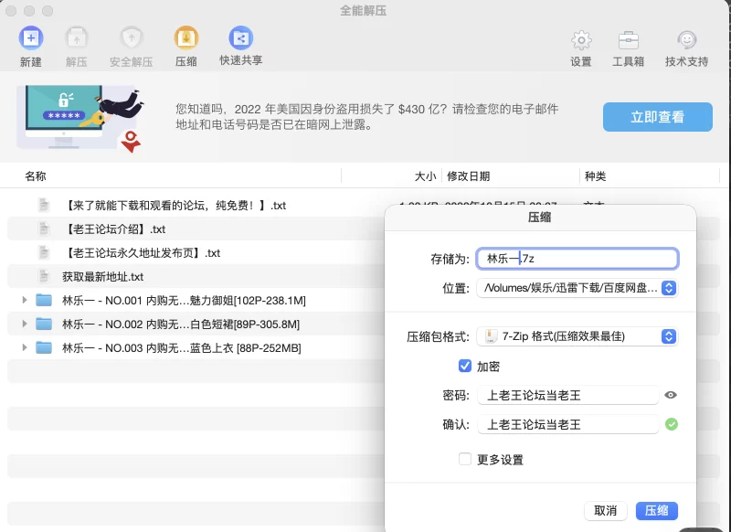Click the 存储为 filename input field
The image size is (731, 532).
pos(577,259)
